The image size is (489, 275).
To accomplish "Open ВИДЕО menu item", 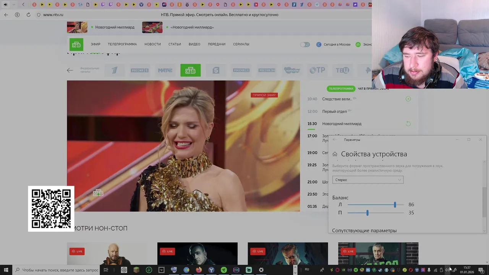I will tap(194, 44).
